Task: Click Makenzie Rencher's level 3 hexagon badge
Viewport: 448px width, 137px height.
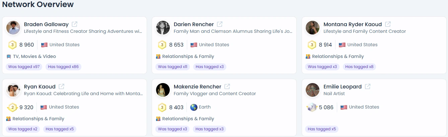Action: [162, 107]
